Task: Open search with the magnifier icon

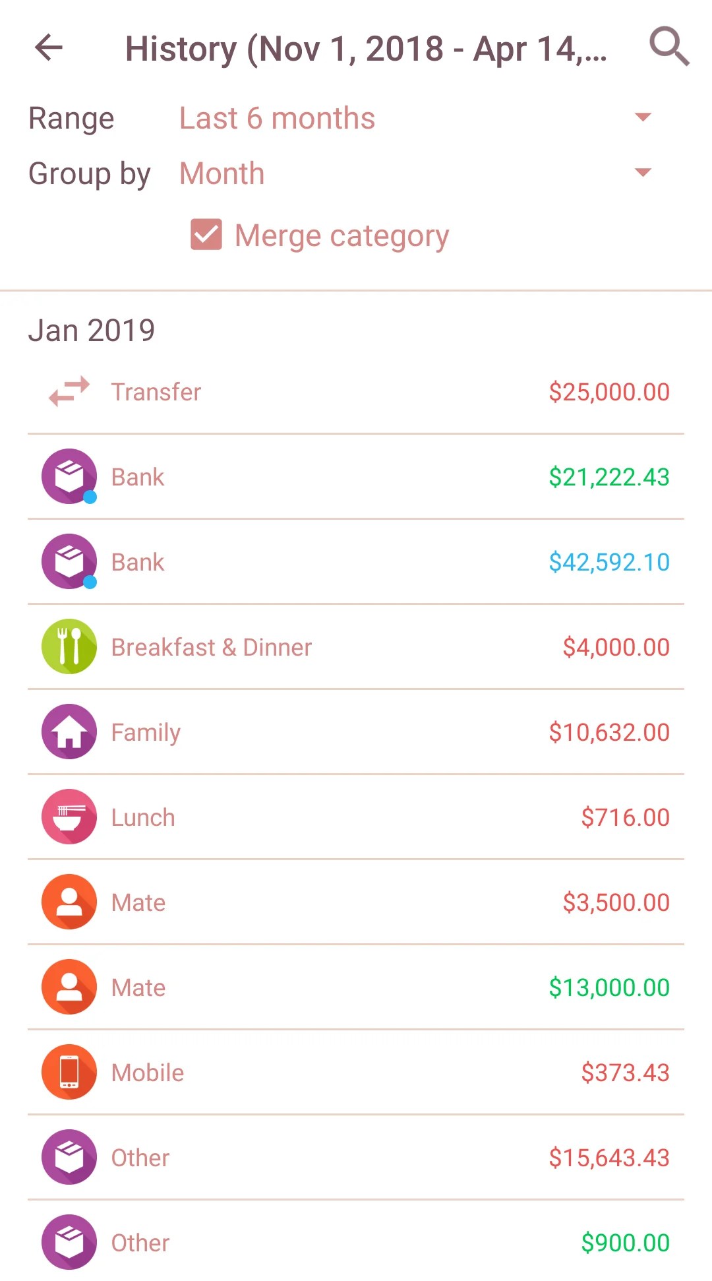Action: point(668,46)
